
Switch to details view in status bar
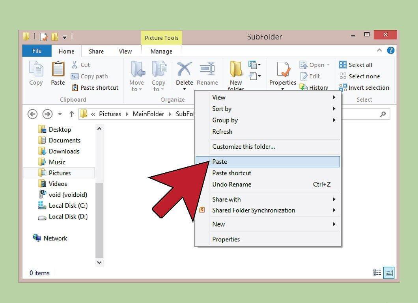(377, 273)
